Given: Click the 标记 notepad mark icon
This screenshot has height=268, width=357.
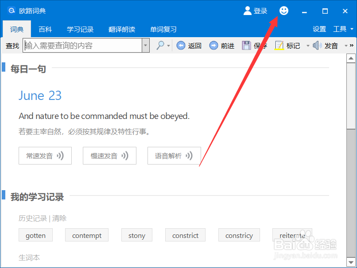Looking at the screenshot, I should pyautogui.click(x=279, y=46).
